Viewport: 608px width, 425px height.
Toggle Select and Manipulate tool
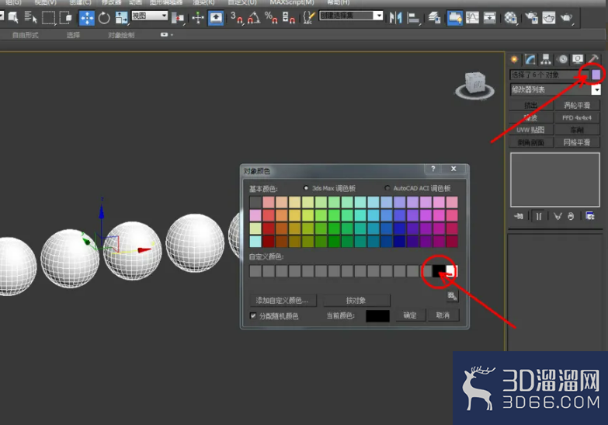[x=198, y=18]
